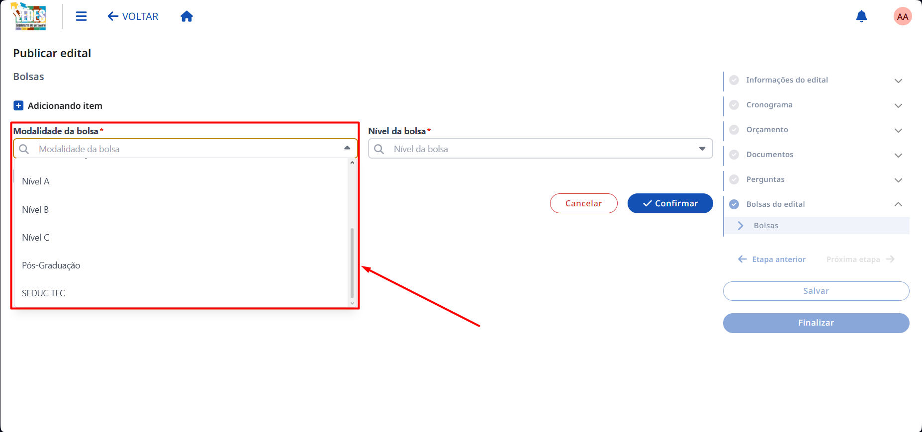The width and height of the screenshot is (922, 432).
Task: Open the hamburger menu icon
Action: pyautogui.click(x=81, y=16)
